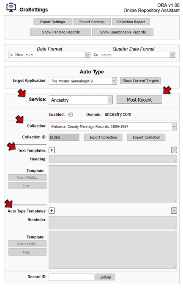183x288 pixels.
Task: Open the Service dropdown showing Ancestry
Action: [81, 100]
